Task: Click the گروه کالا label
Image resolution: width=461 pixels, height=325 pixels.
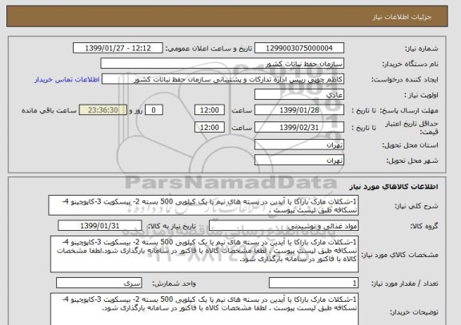Action: point(424,226)
